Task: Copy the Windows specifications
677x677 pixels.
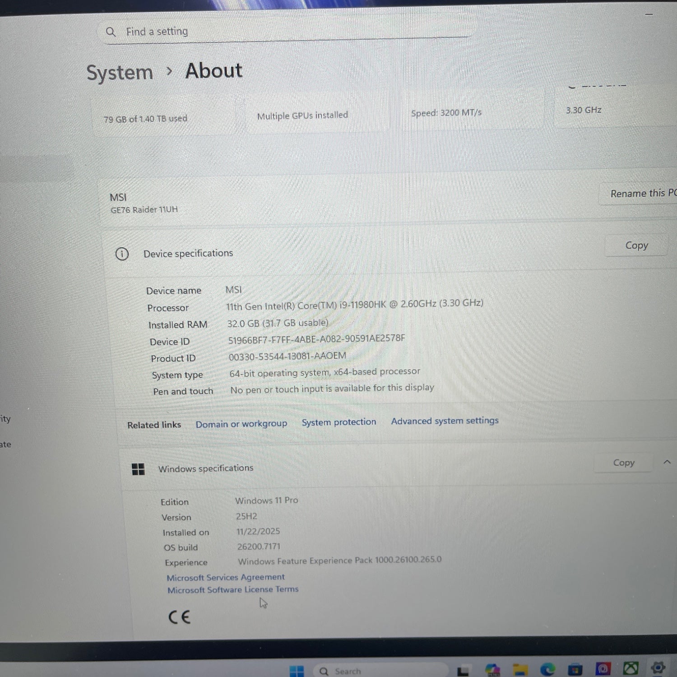Action: 624,463
